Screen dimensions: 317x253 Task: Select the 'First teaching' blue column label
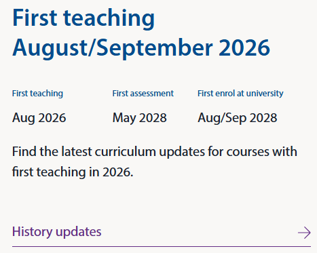pos(37,94)
